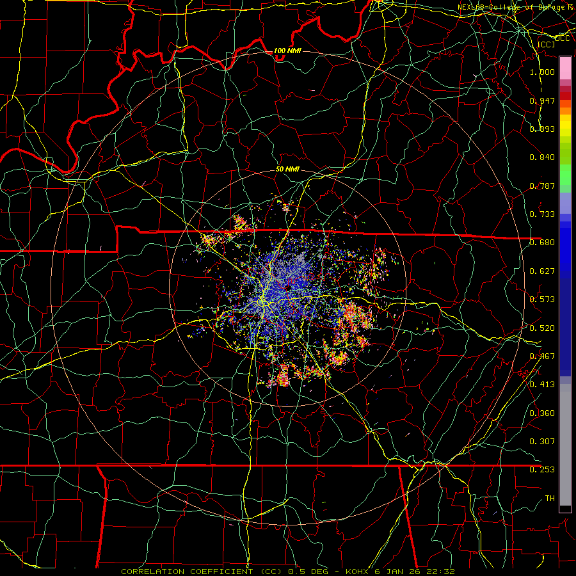Viewport: 576px width, 576px height.
Task: Click the 0.520 legend value
Action: [542, 328]
